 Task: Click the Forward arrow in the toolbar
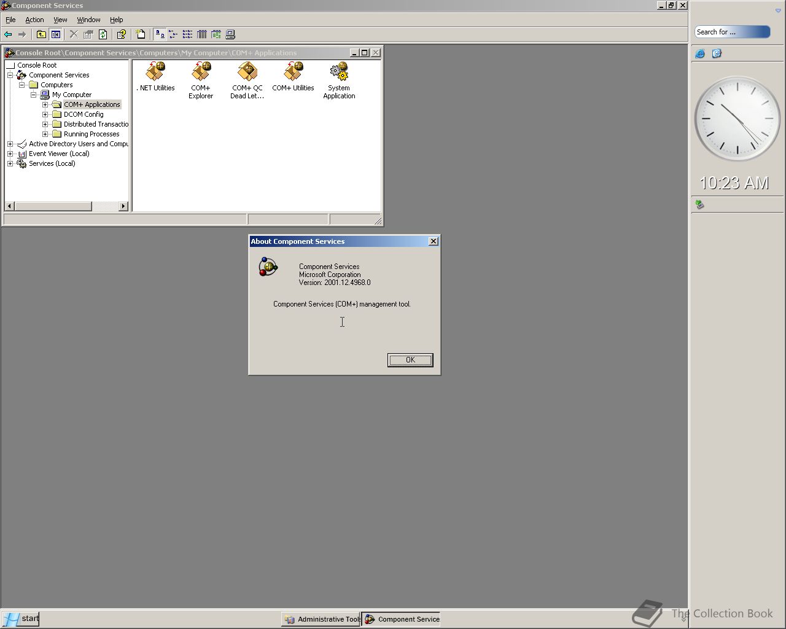click(x=22, y=34)
